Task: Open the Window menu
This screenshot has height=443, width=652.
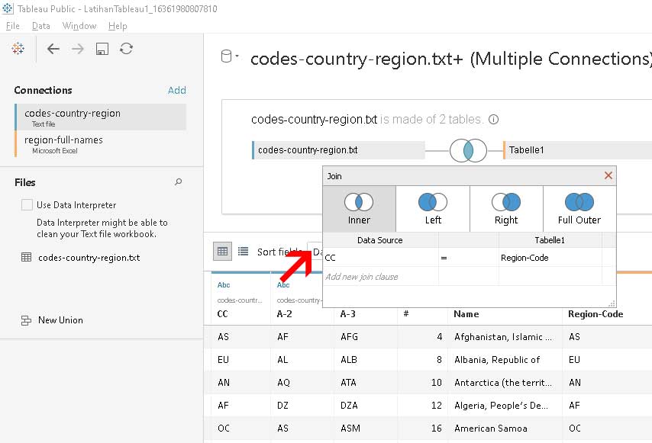Action: (x=79, y=26)
